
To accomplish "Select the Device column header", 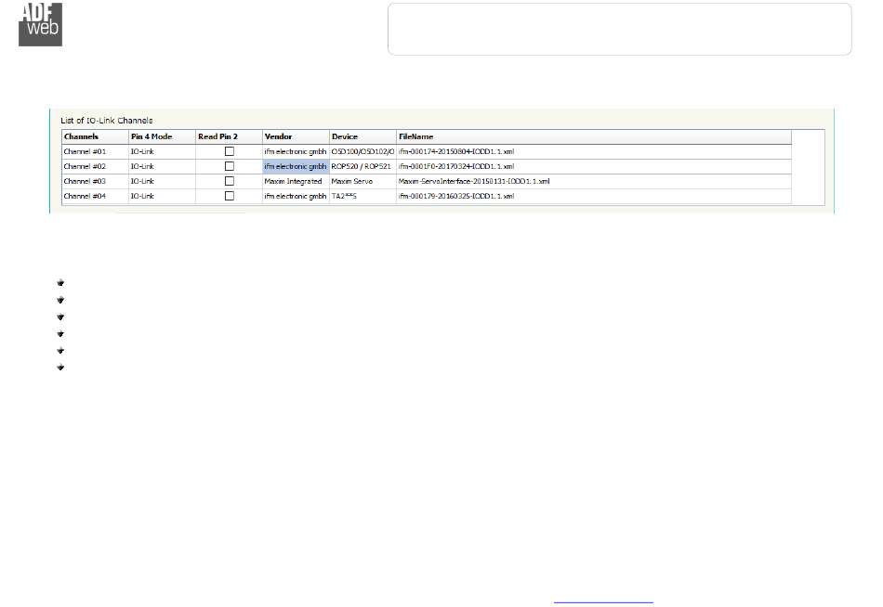I will [362, 136].
